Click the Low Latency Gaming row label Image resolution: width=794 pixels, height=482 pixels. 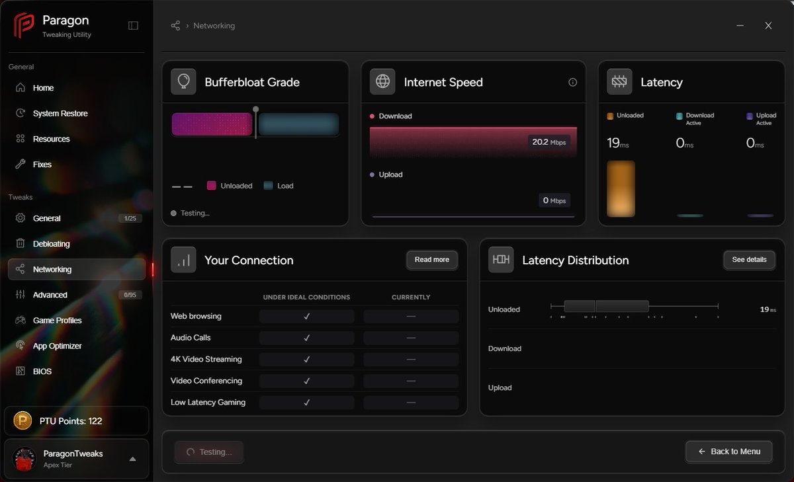pos(208,402)
